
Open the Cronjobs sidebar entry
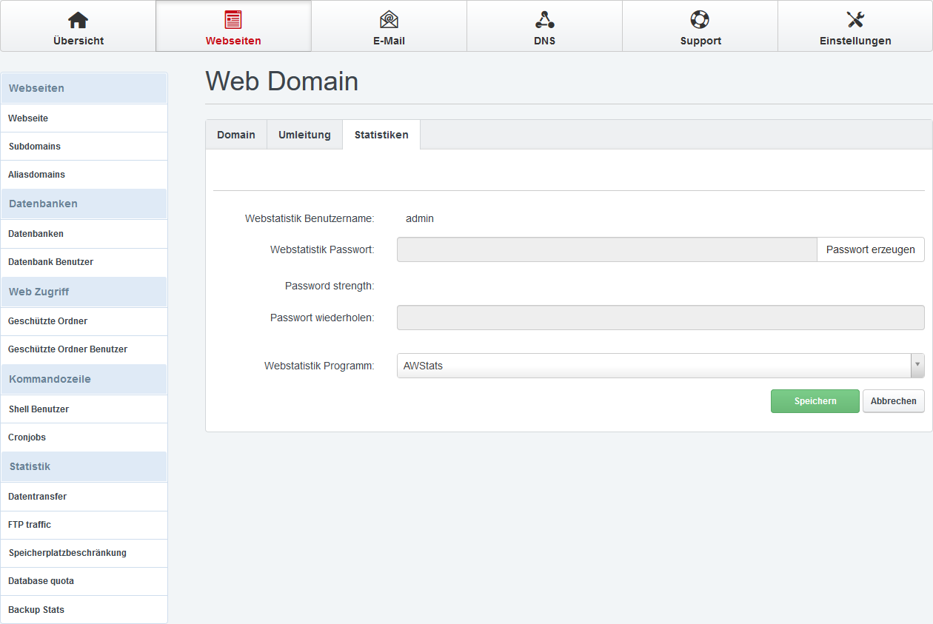[27, 437]
